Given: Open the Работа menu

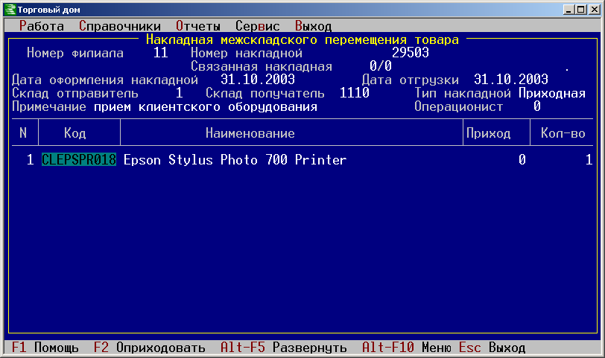Looking at the screenshot, I should tap(41, 26).
